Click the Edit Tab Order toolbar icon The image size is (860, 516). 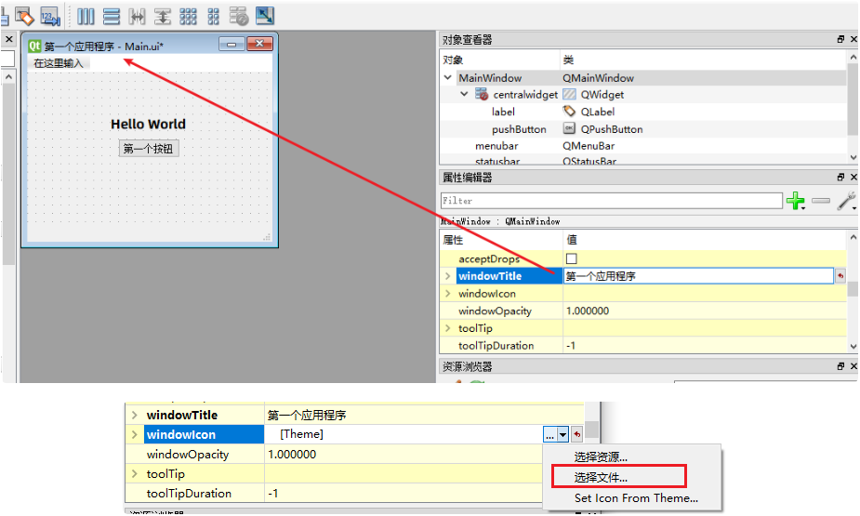click(x=50, y=16)
